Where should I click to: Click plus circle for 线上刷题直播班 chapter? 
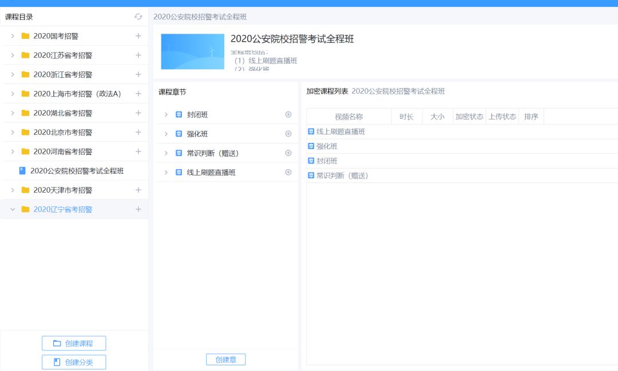pos(288,172)
